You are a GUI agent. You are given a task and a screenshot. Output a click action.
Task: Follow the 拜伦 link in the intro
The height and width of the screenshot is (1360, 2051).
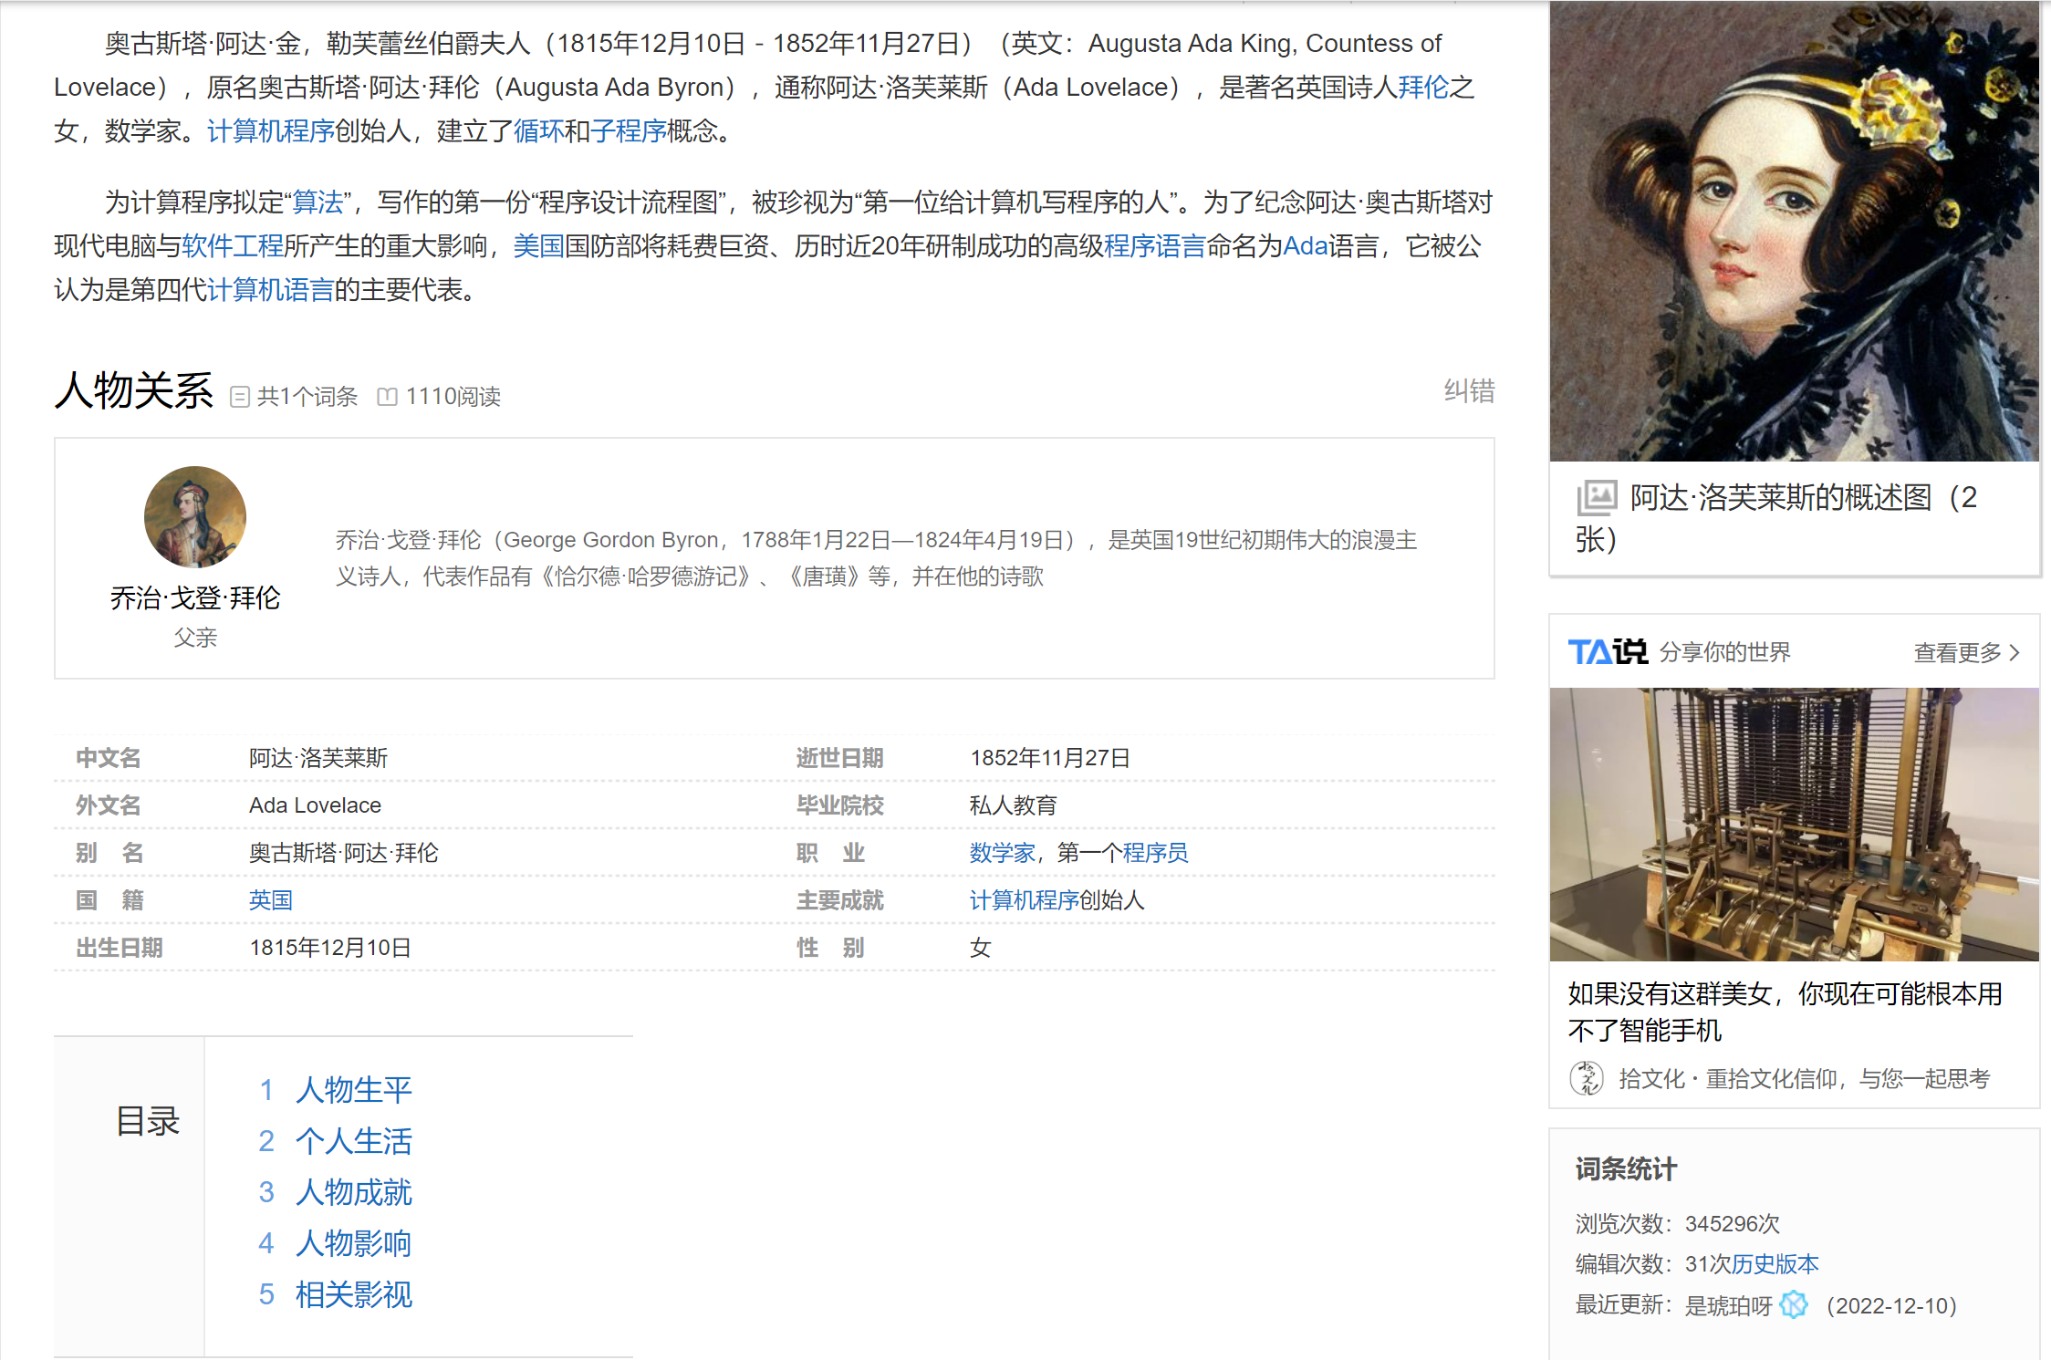[1423, 88]
